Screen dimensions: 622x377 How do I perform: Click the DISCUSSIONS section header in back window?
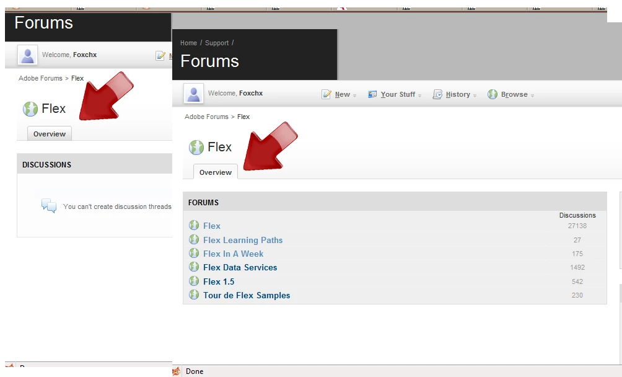[47, 165]
